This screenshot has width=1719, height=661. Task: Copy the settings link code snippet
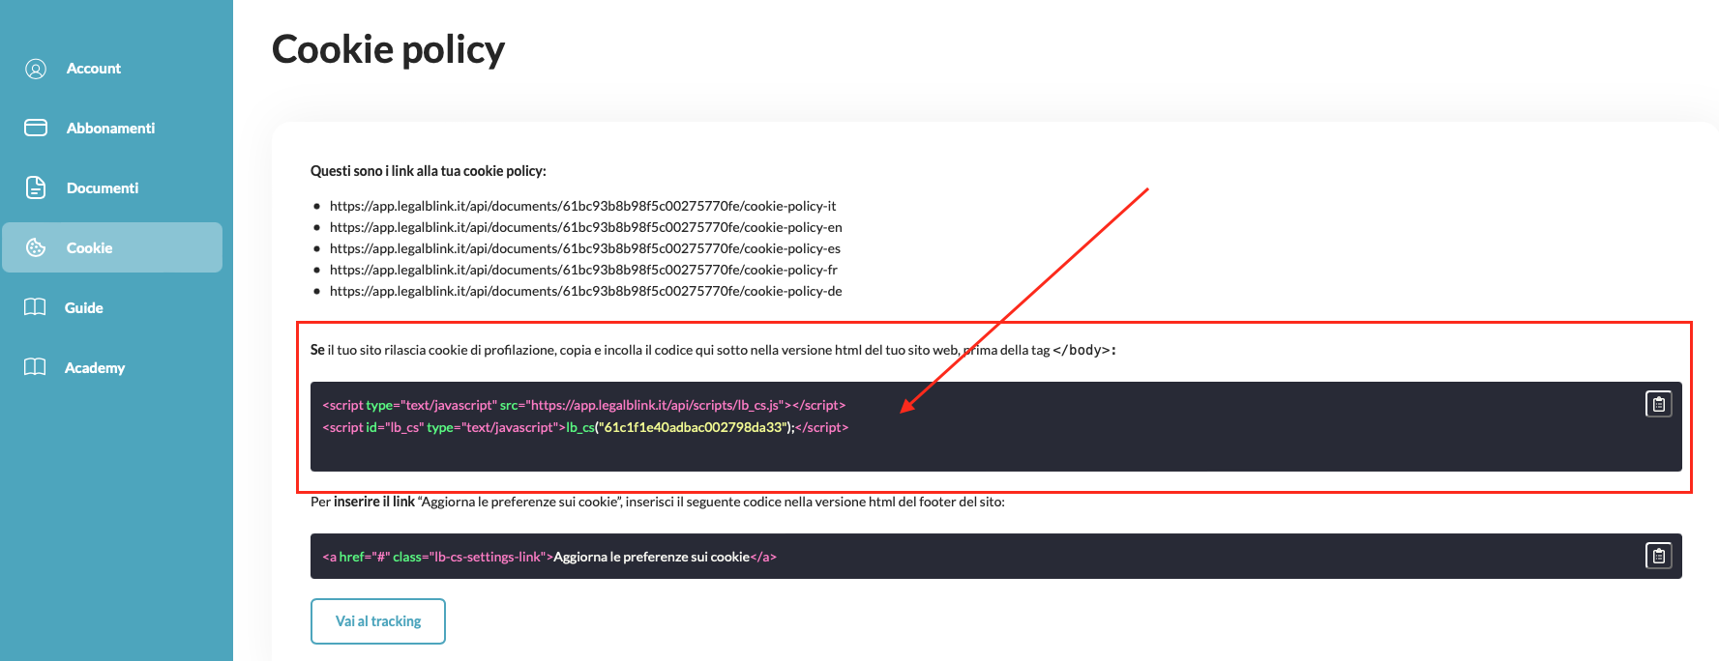(1658, 556)
